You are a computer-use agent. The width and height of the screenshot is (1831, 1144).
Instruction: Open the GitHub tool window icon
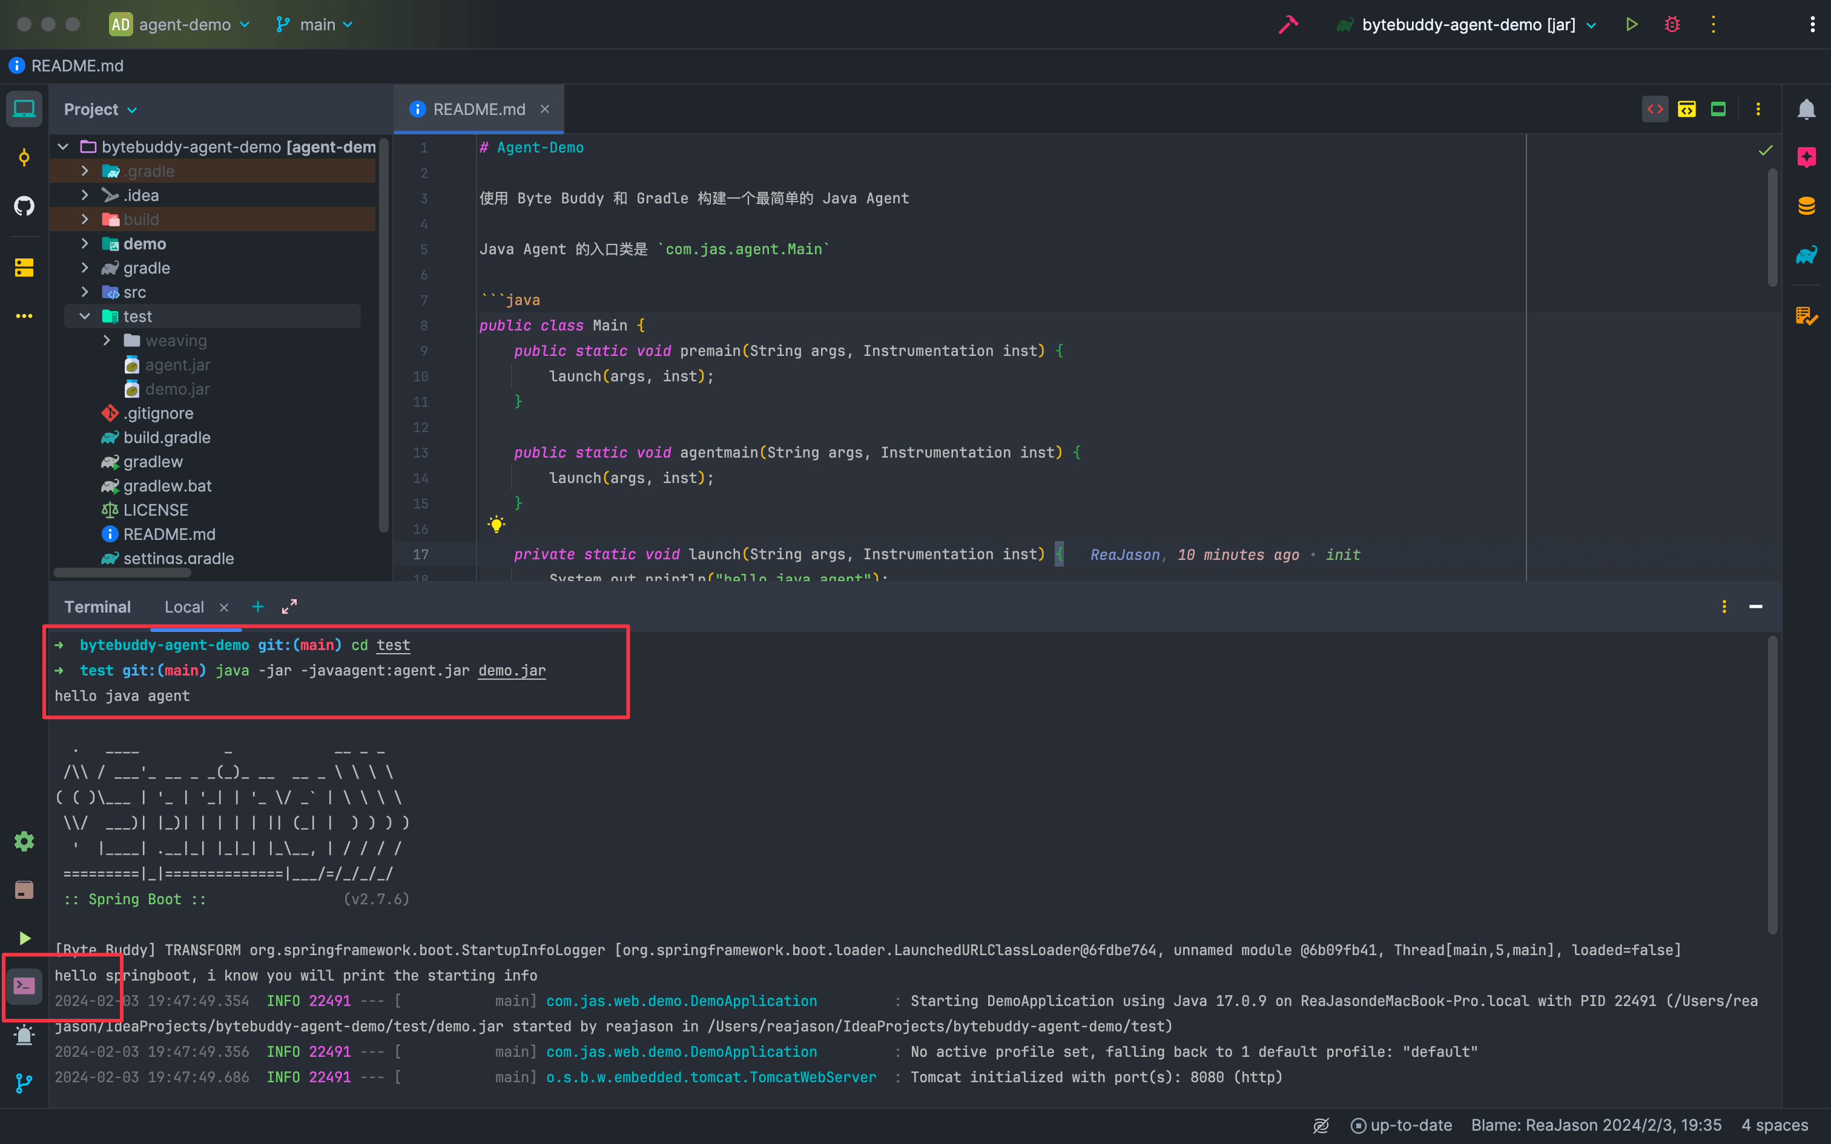[x=24, y=206]
